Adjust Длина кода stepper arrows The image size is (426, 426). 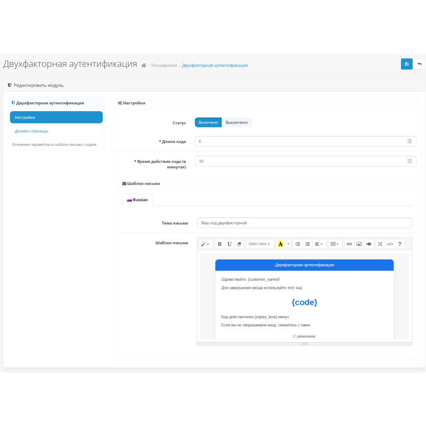point(409,141)
